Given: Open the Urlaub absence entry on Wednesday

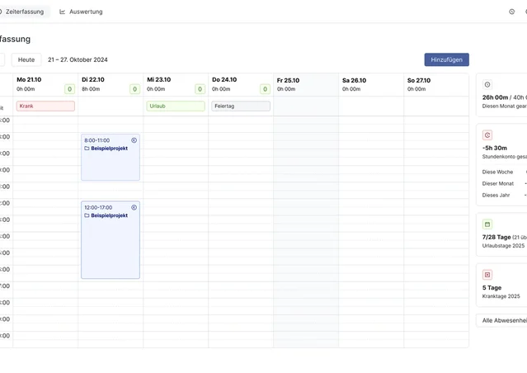Looking at the screenshot, I should click(x=176, y=106).
